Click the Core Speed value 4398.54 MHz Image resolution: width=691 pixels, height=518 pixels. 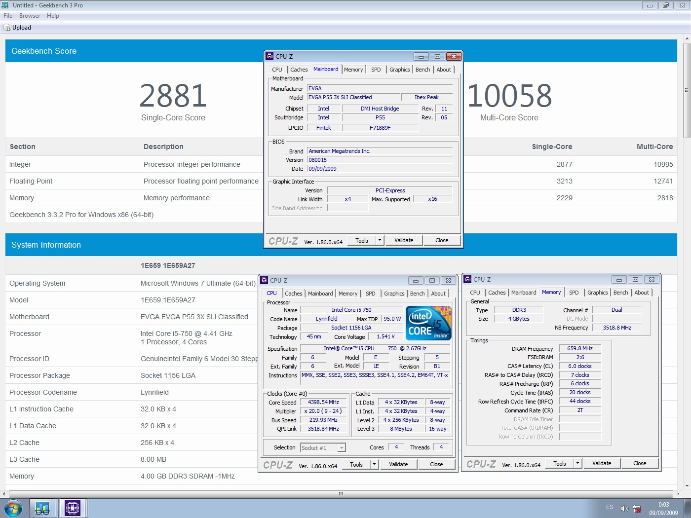(x=323, y=403)
